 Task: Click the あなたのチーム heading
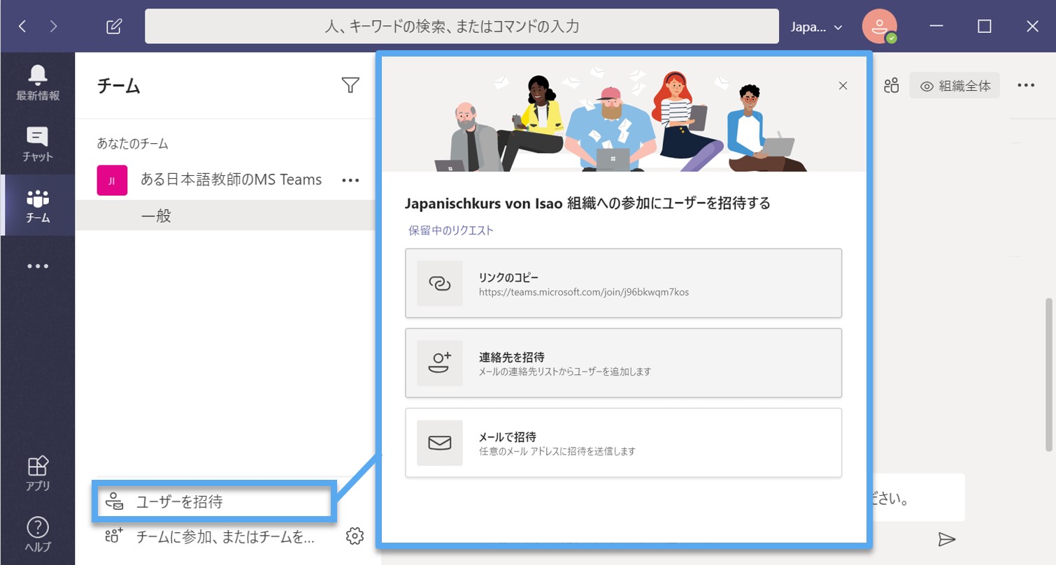(x=133, y=144)
